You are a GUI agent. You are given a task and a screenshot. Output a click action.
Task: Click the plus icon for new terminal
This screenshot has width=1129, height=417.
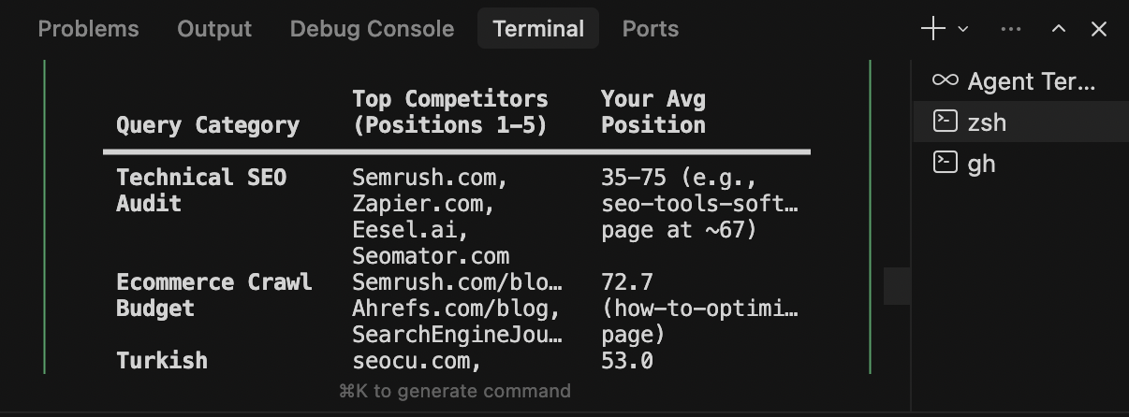click(933, 29)
